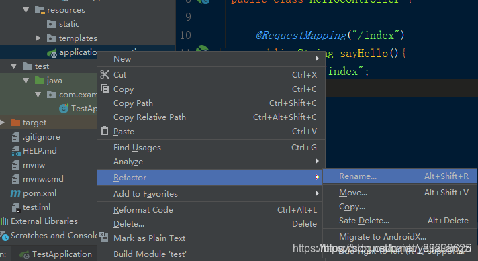Choose Rename... in Refactor submenu
The image size is (478, 261).
(x=399, y=176)
